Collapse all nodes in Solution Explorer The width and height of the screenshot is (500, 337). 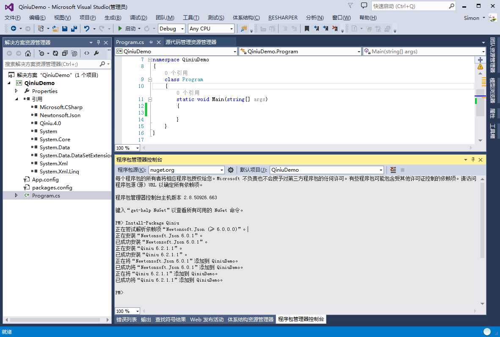coord(65,53)
